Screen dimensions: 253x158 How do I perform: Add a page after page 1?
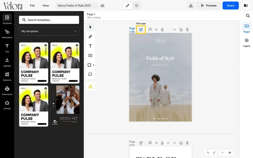(x=156, y=29)
